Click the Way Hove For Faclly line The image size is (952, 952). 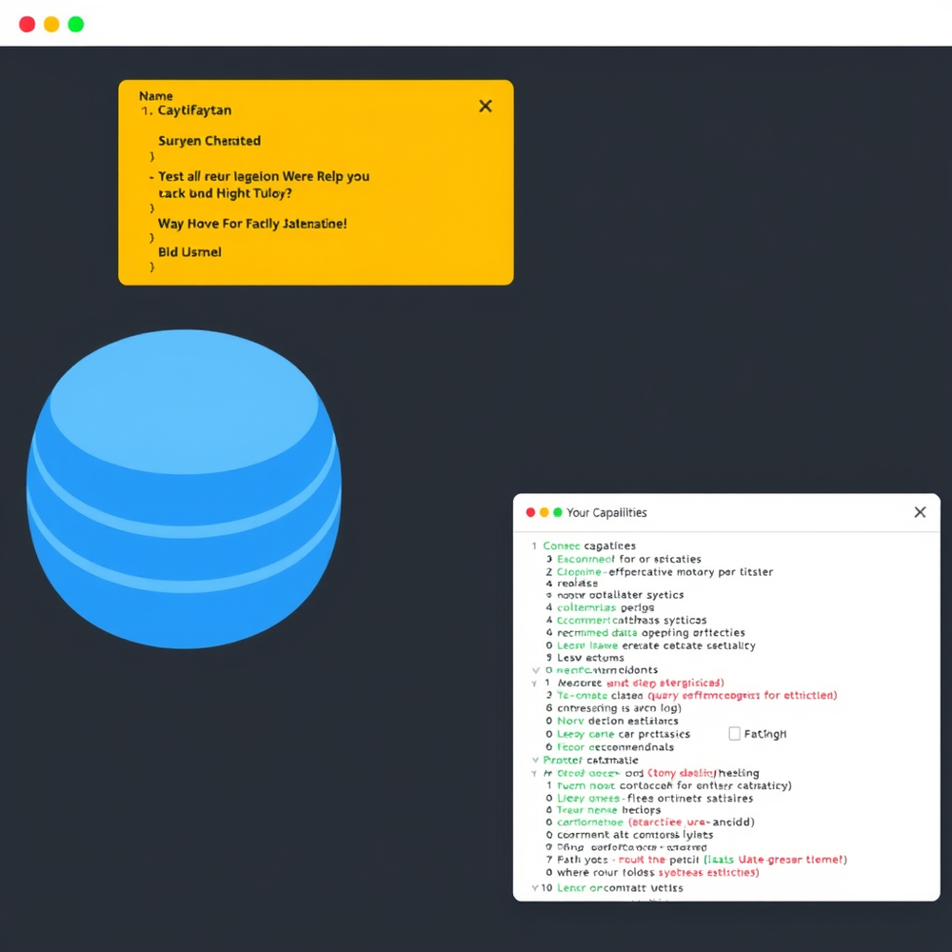[x=251, y=224]
